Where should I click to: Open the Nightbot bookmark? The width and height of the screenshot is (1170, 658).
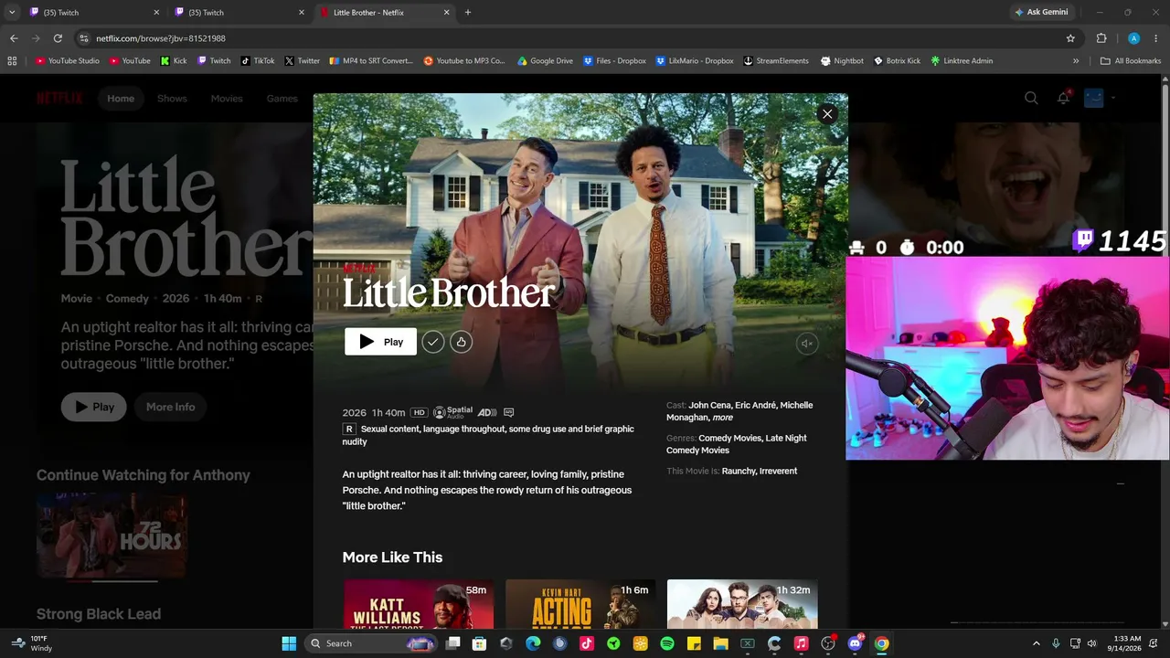coord(842,61)
